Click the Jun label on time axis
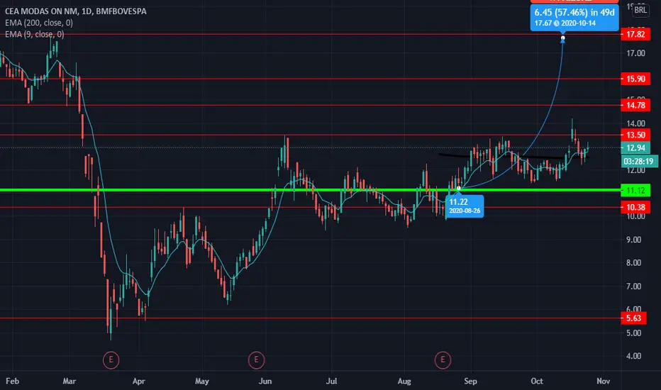The image size is (661, 390). (265, 381)
